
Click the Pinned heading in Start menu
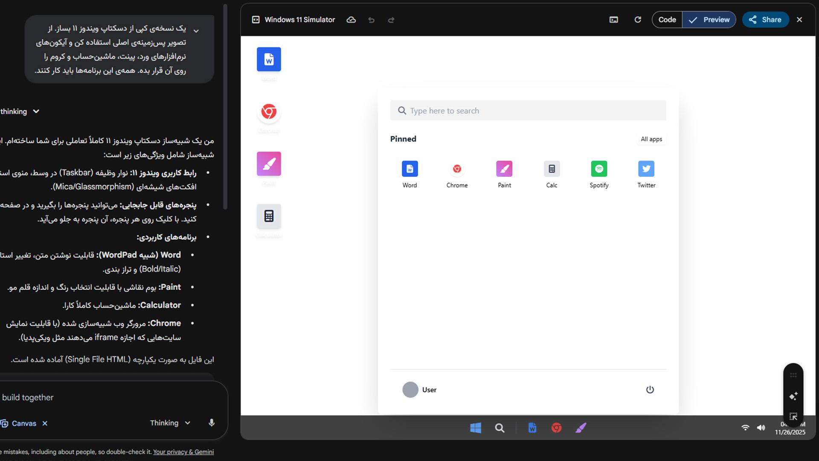pos(403,139)
